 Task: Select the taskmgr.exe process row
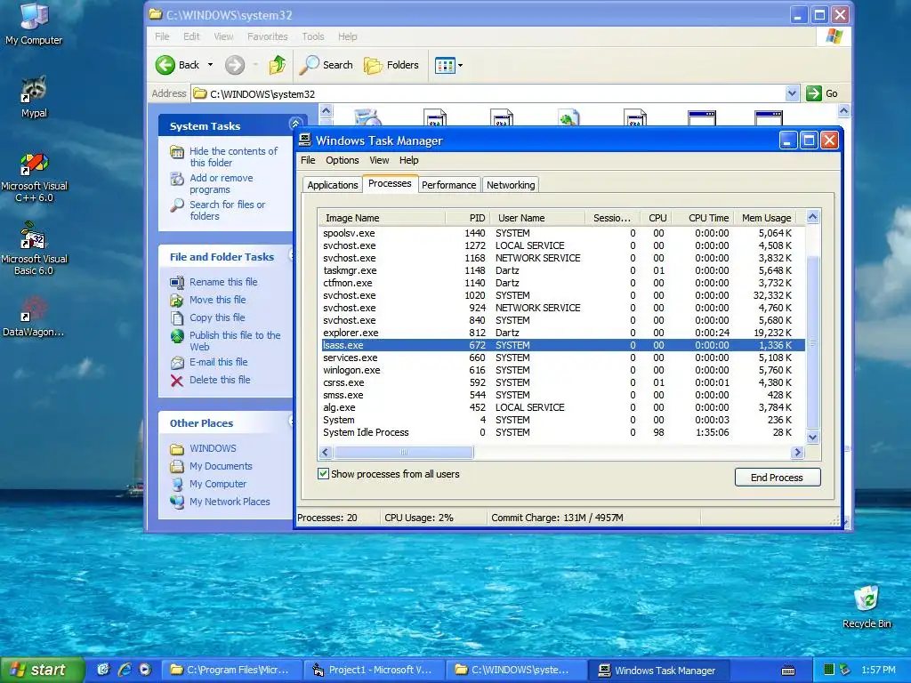pyautogui.click(x=562, y=270)
